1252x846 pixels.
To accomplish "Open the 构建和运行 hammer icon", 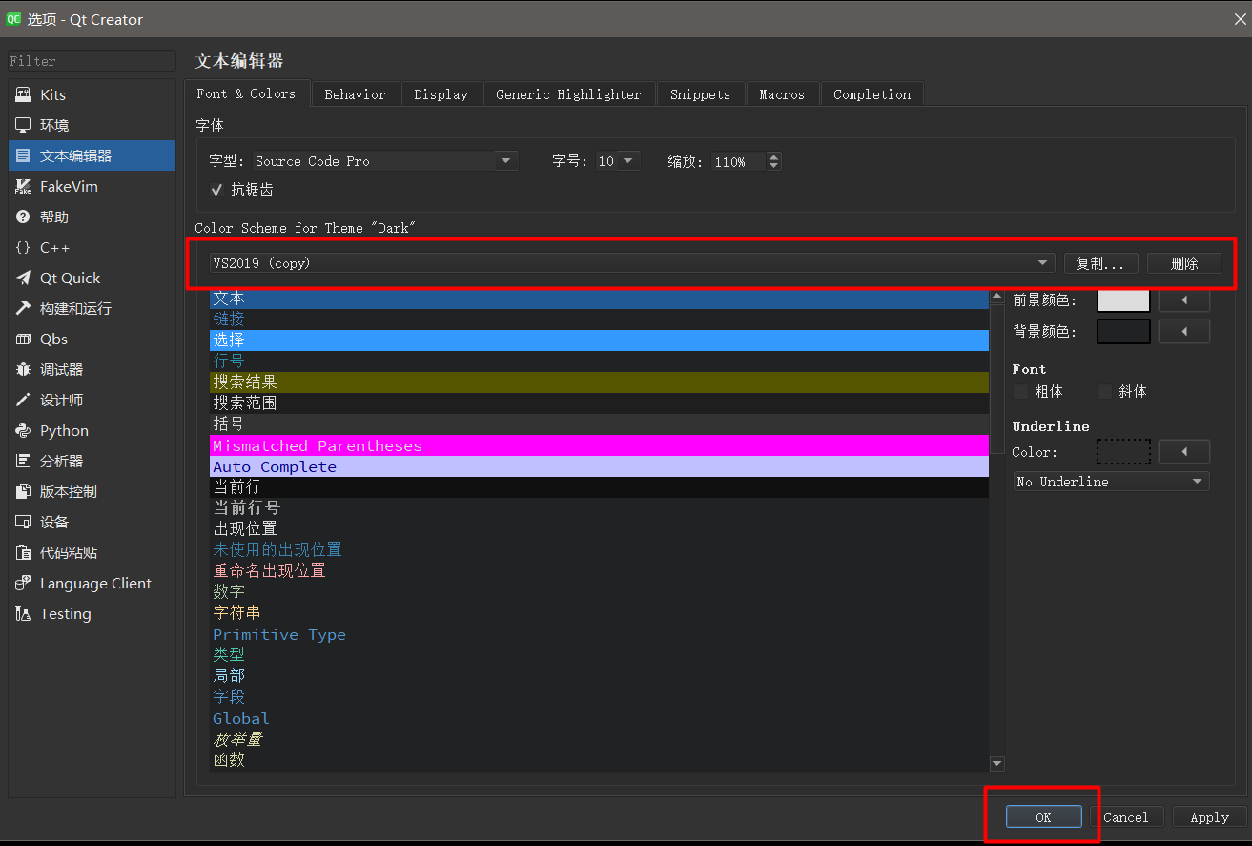I will (24, 309).
